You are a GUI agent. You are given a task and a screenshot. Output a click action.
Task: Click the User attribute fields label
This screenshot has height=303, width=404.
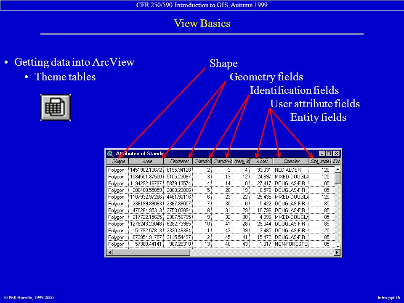pos(315,104)
